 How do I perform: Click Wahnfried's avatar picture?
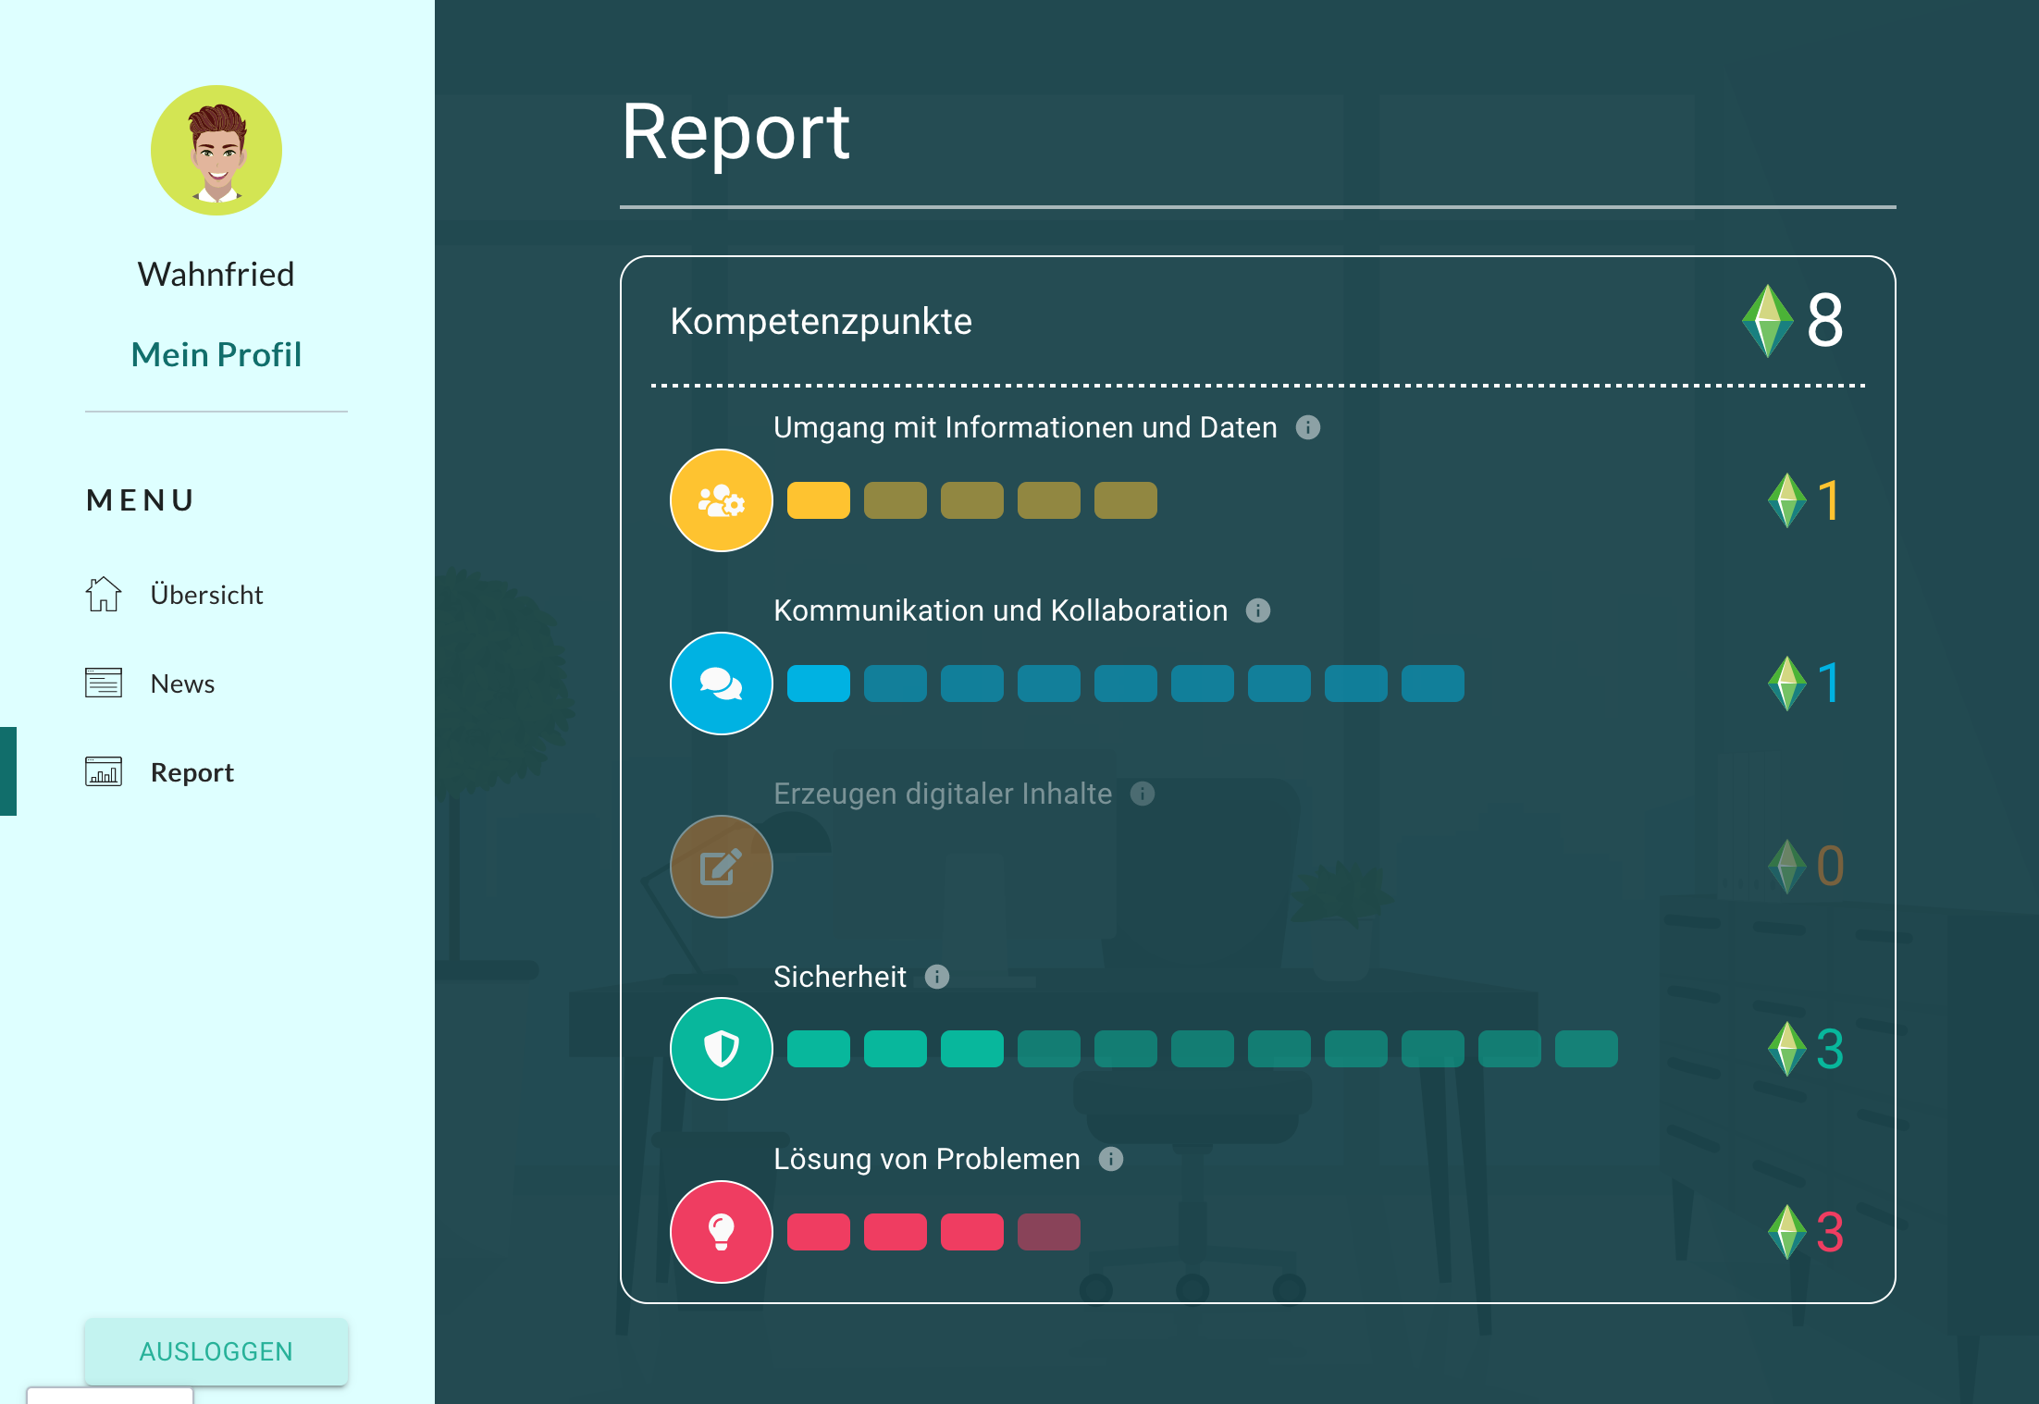pyautogui.click(x=216, y=151)
